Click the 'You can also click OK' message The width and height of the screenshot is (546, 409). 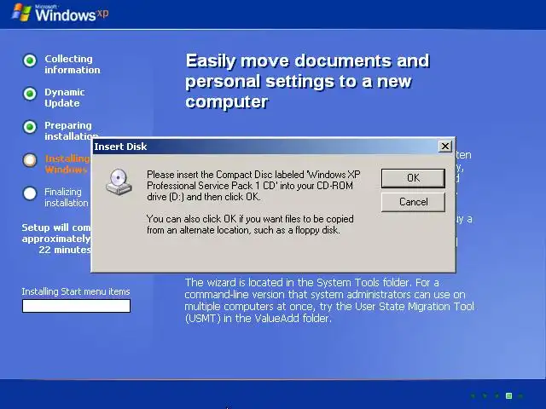pos(250,224)
